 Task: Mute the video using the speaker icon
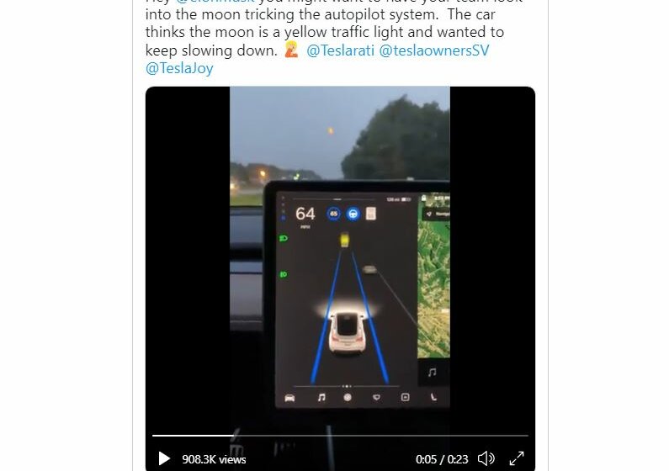(486, 459)
